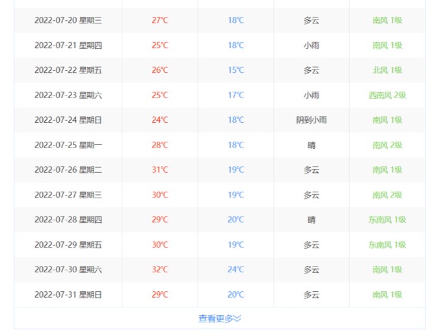The image size is (437, 336).
Task: Expand the 查看更多 link
Action: coord(220,318)
